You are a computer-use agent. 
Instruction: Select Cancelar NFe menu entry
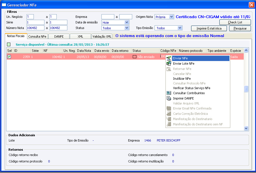tap(198, 74)
